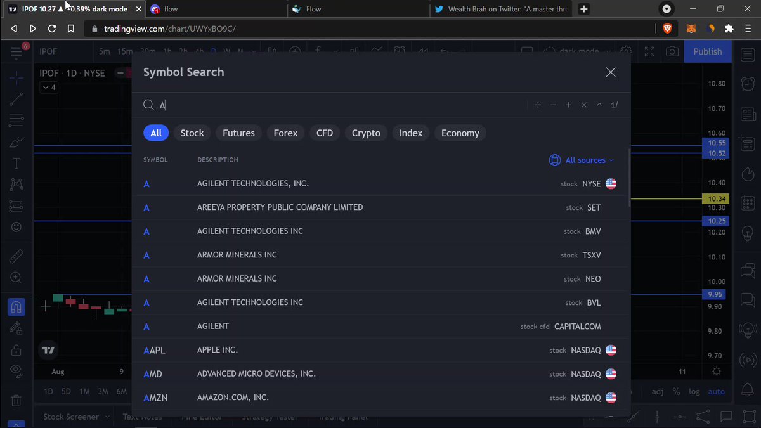761x428 pixels.
Task: Toggle percent scale
Action: pos(676,391)
